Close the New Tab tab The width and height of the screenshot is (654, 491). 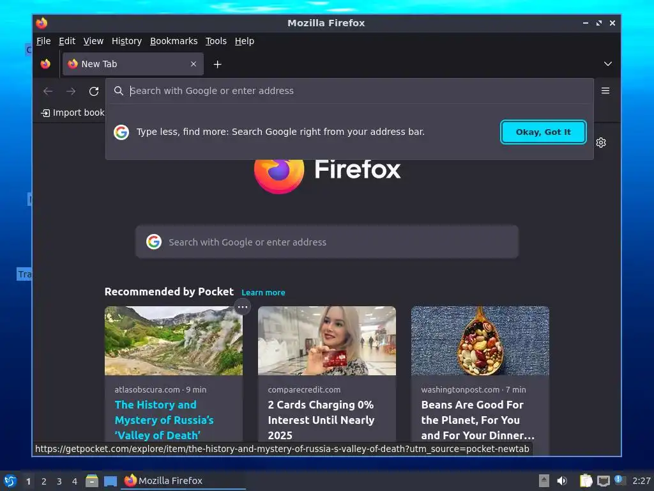pos(194,64)
